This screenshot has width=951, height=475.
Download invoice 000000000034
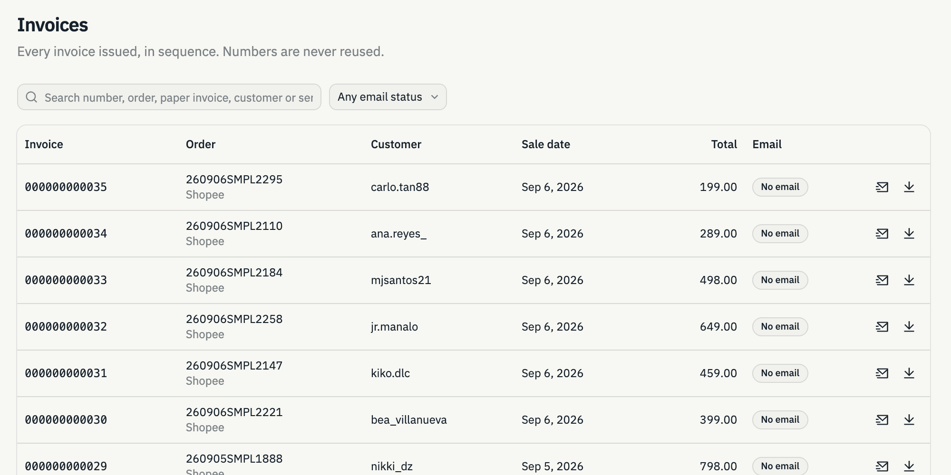click(x=909, y=234)
